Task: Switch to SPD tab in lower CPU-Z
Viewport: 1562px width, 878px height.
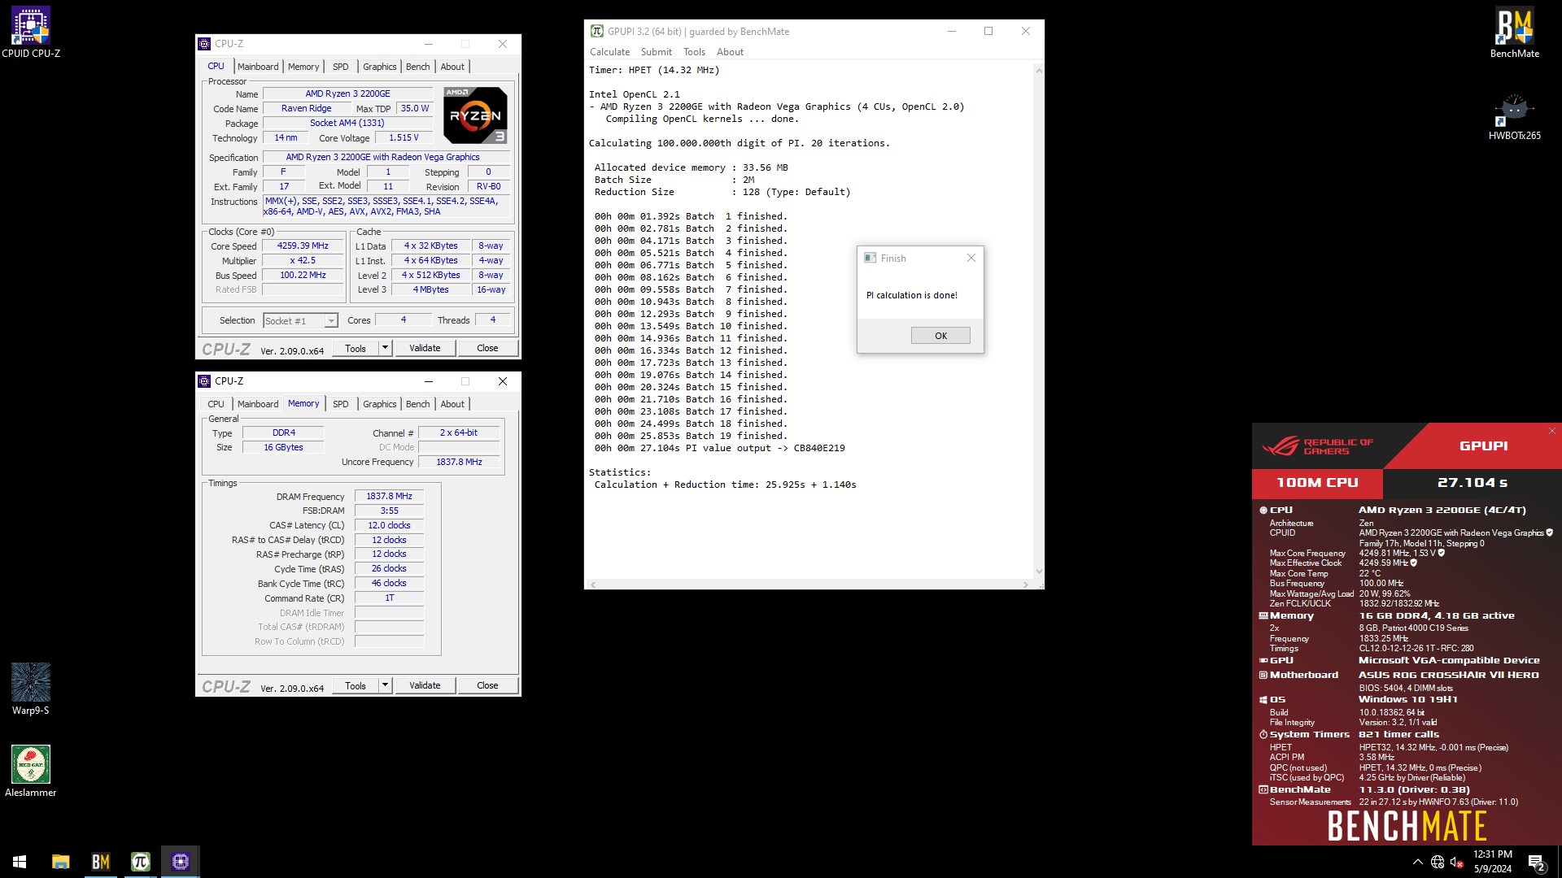Action: pos(341,404)
